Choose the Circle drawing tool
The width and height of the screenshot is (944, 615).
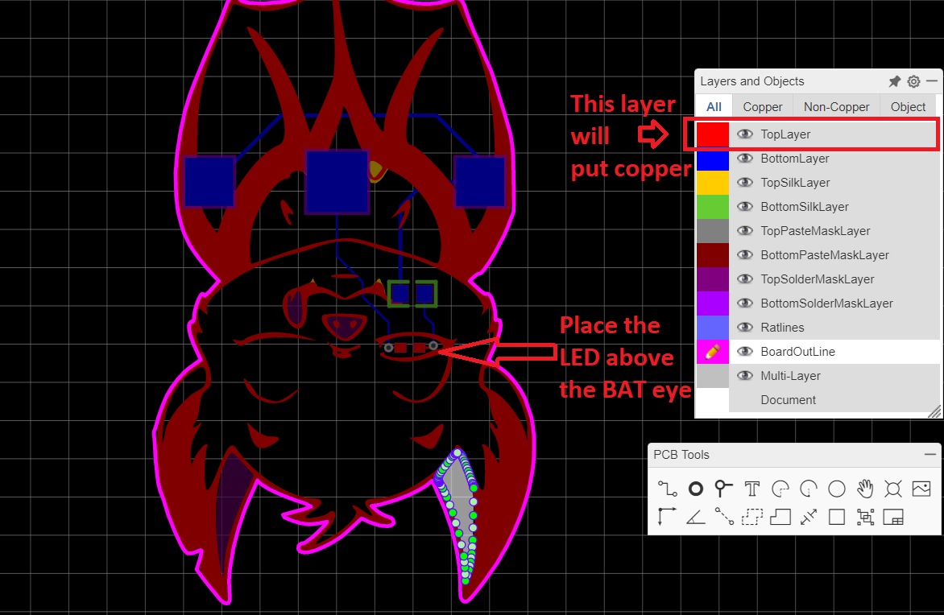(x=836, y=488)
